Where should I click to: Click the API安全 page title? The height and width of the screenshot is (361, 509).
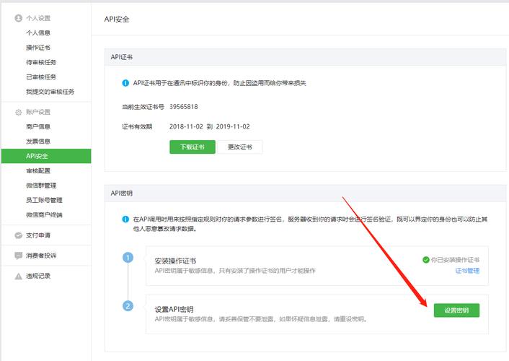click(117, 19)
